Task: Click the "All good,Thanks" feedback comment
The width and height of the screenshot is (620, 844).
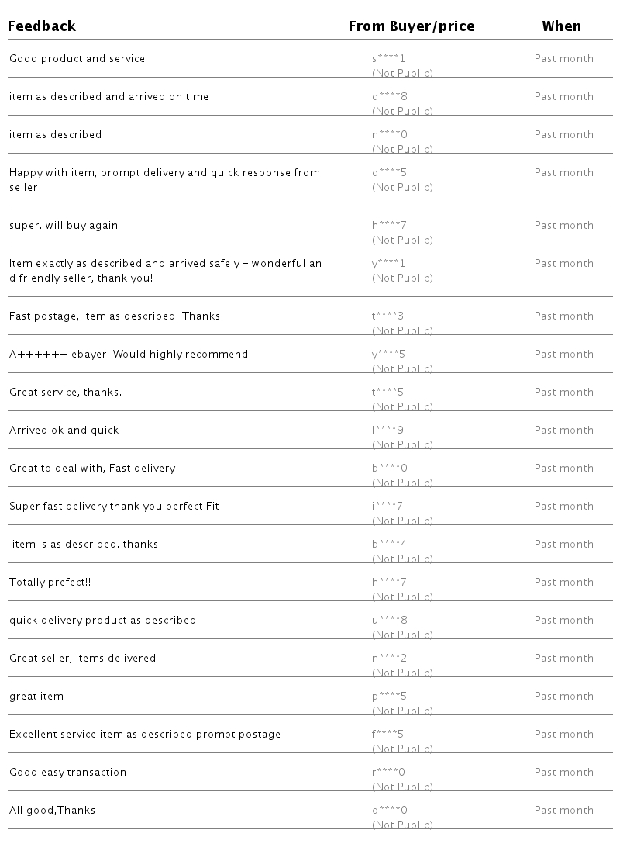Action: (52, 811)
